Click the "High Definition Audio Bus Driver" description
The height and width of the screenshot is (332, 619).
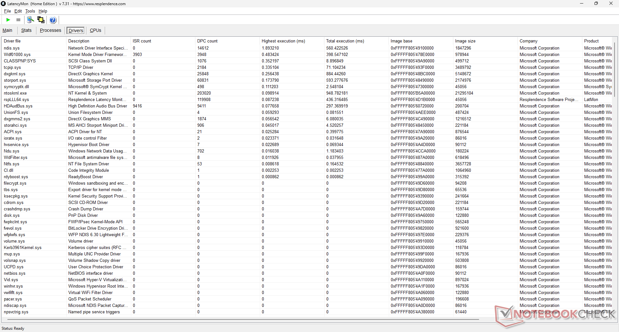pos(98,106)
